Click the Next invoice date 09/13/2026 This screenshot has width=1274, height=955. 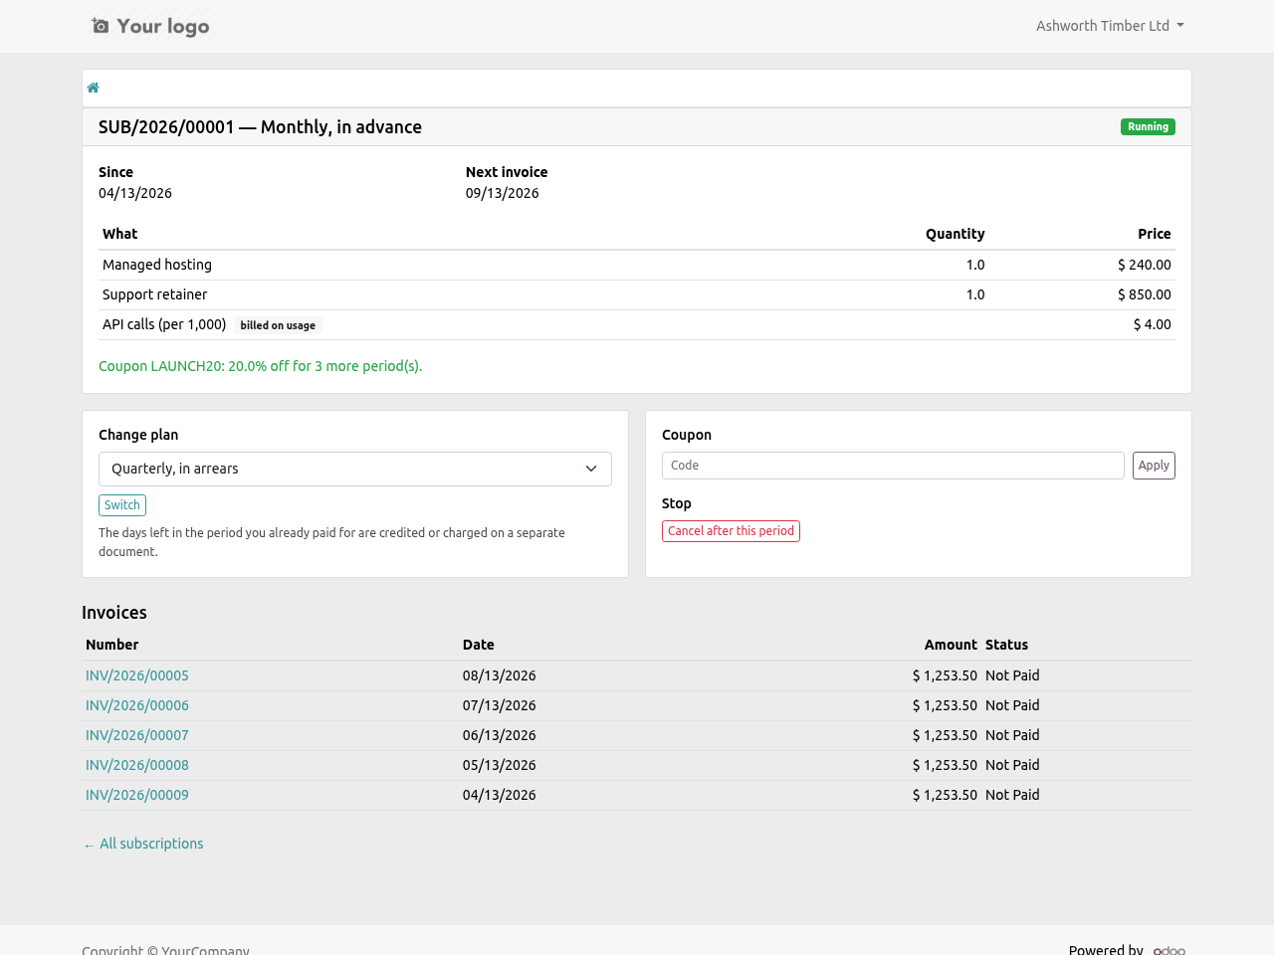pos(503,193)
